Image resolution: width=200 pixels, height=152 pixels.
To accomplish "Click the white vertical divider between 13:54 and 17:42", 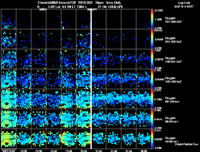I will (x=91, y=79).
